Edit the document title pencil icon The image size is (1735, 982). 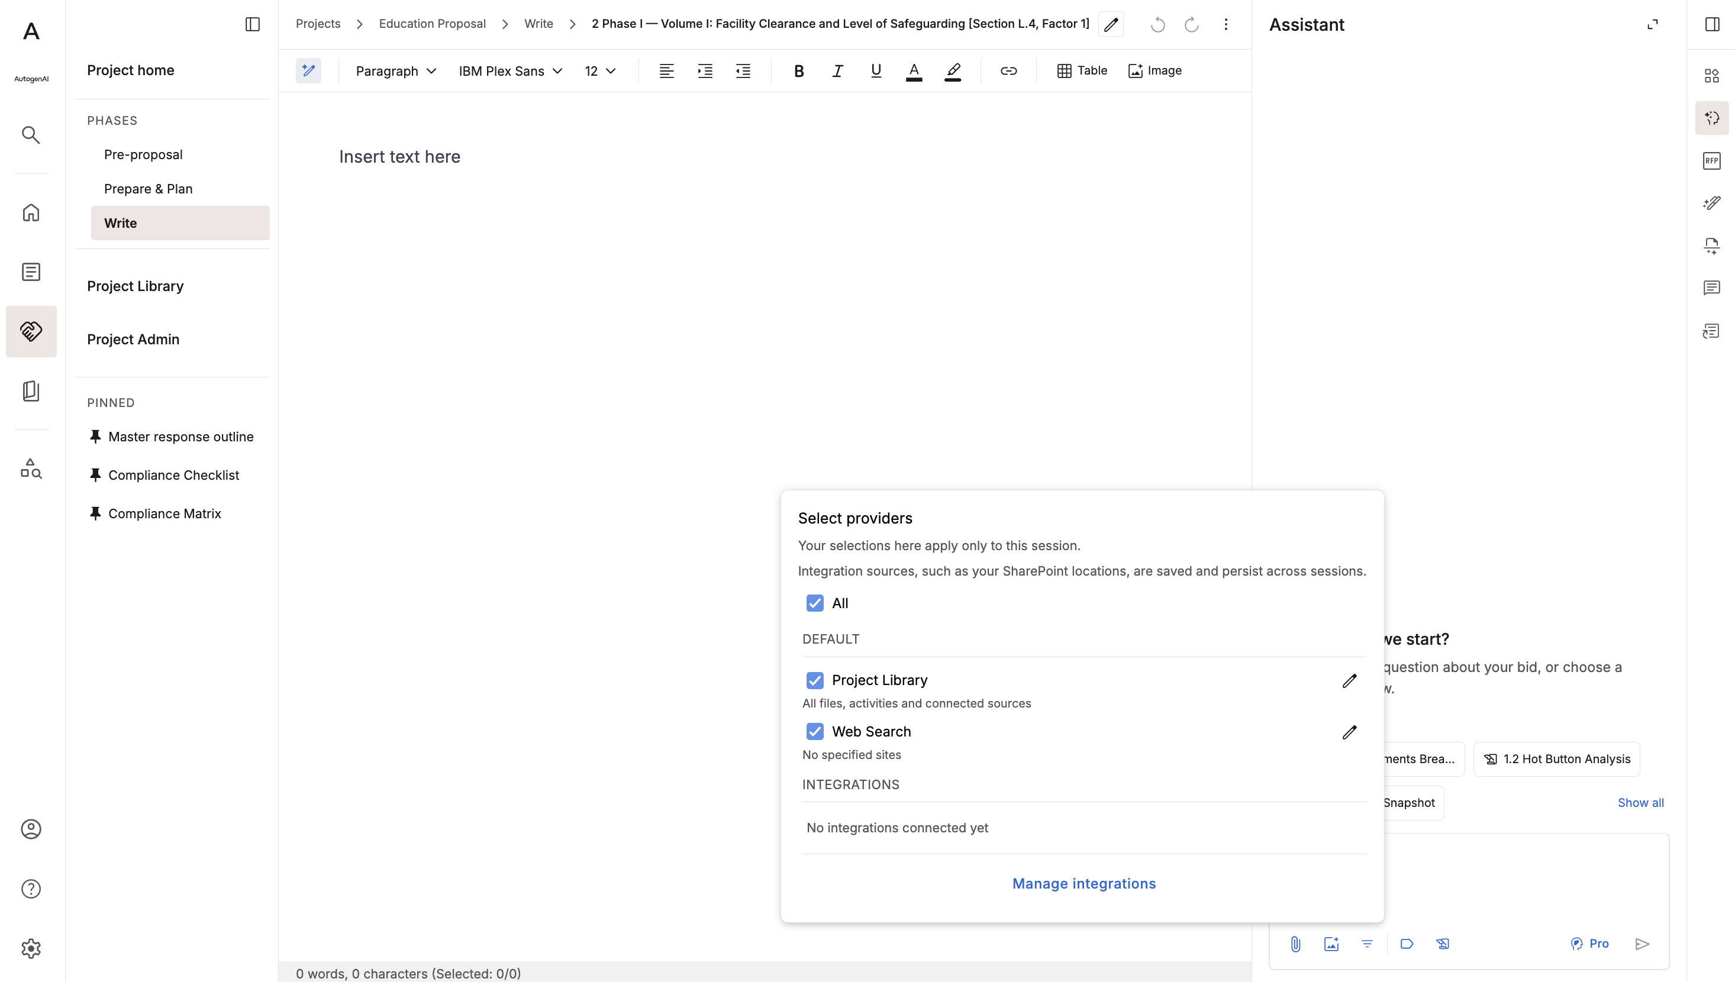pos(1111,24)
